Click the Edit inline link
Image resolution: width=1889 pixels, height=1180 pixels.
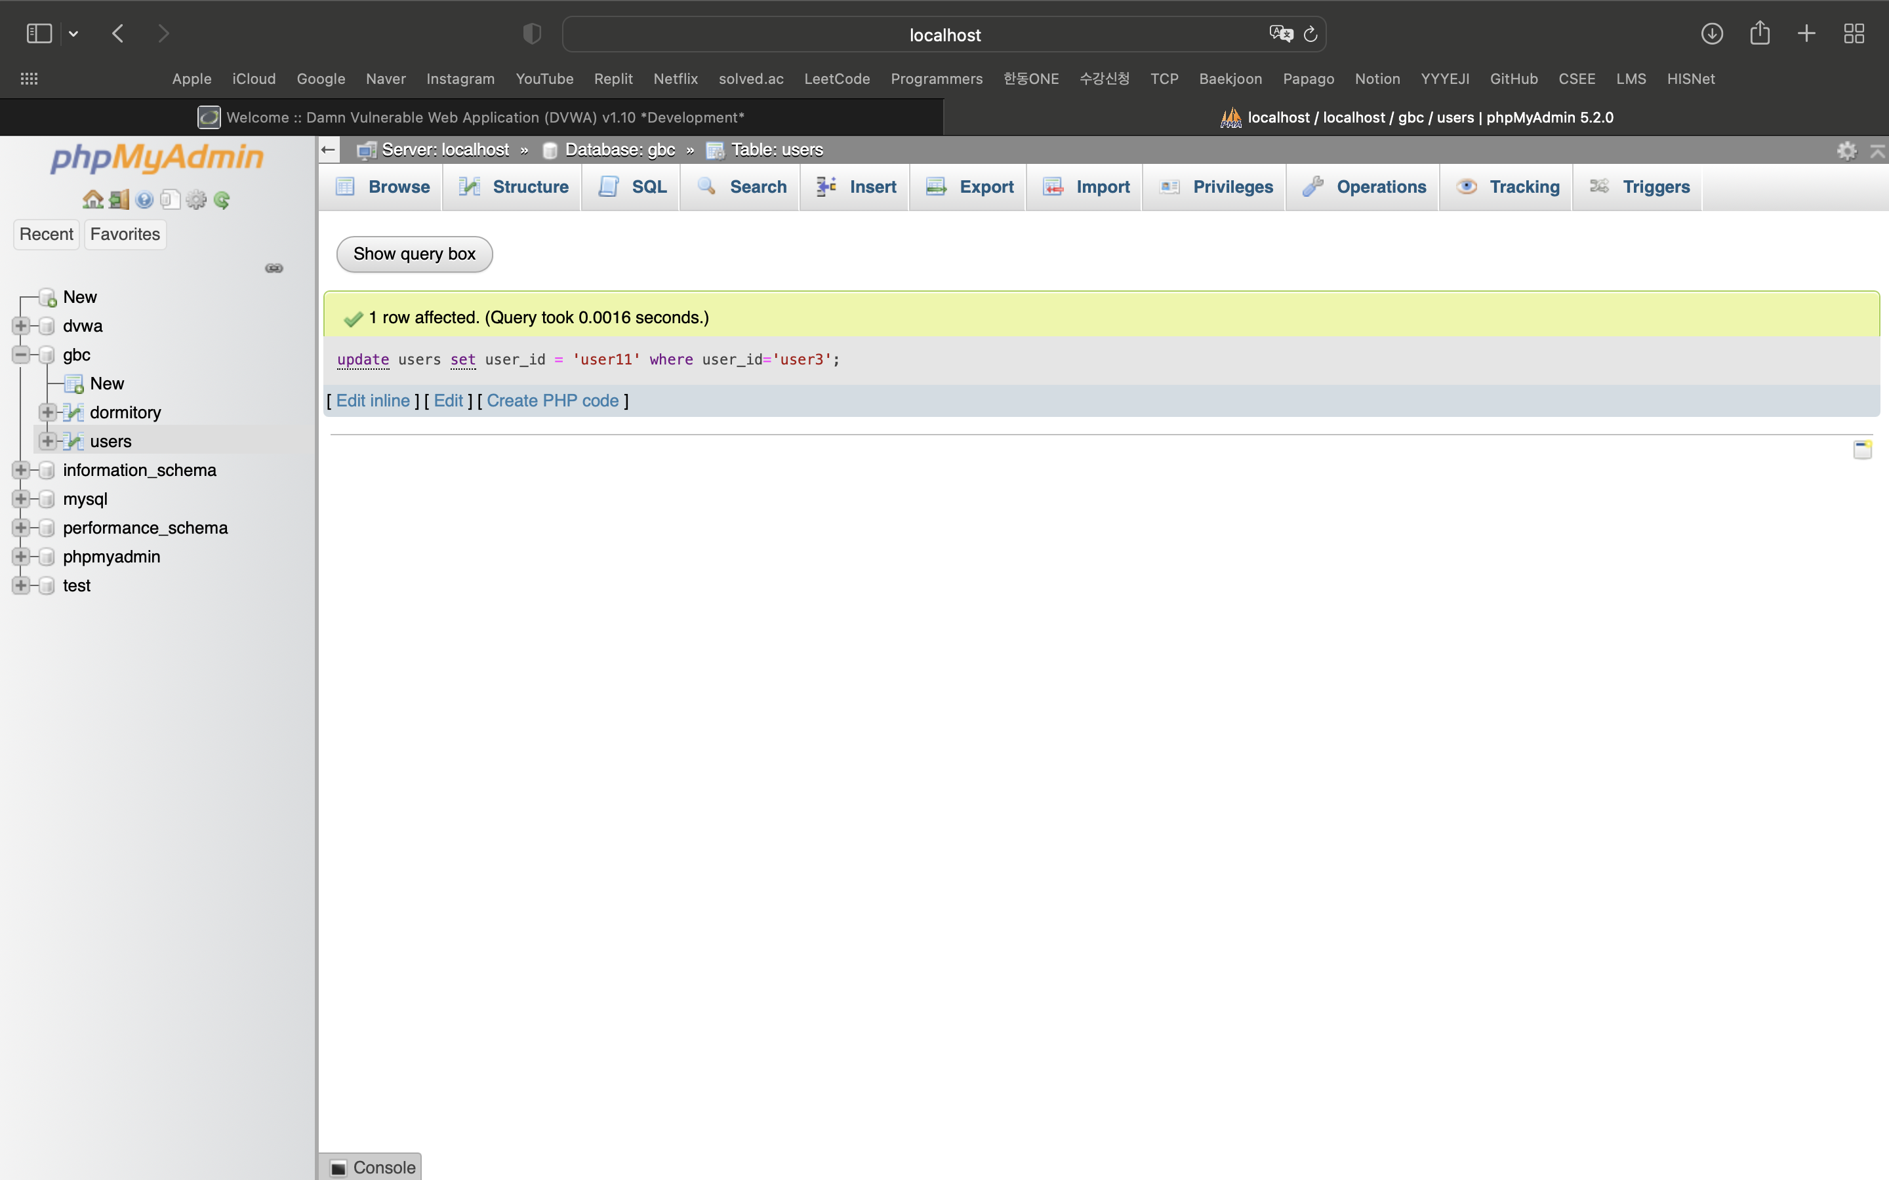pos(373,401)
